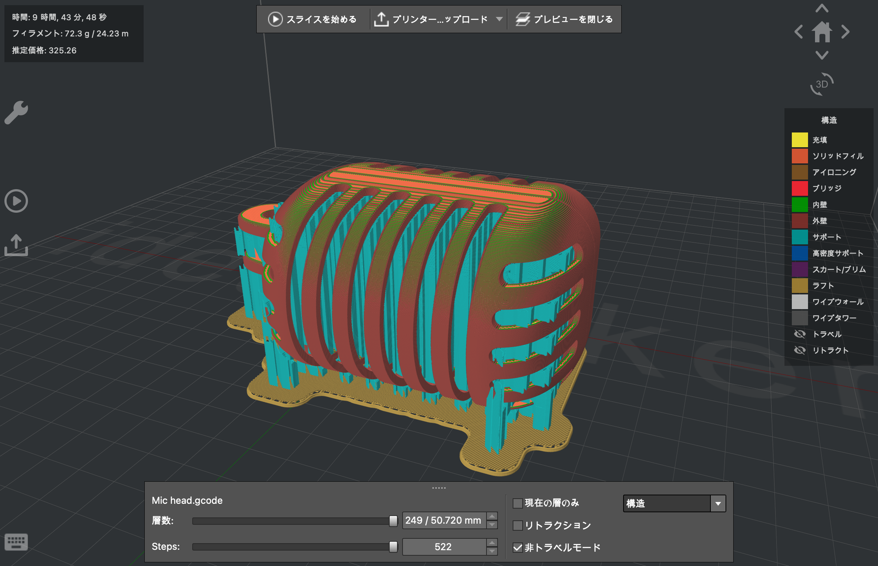
Task: Click the 層数 layer slider handle
Action: pos(393,521)
